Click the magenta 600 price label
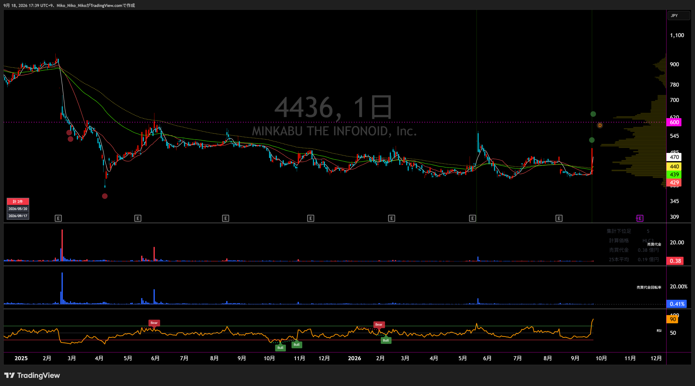 [x=674, y=122]
